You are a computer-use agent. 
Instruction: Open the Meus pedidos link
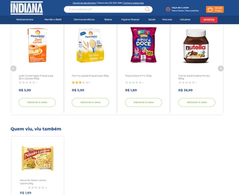(x=192, y=10)
